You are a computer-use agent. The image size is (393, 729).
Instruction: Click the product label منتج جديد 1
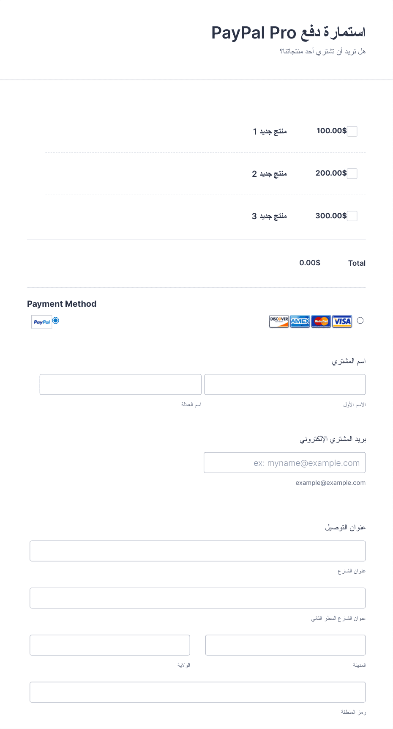[270, 132]
